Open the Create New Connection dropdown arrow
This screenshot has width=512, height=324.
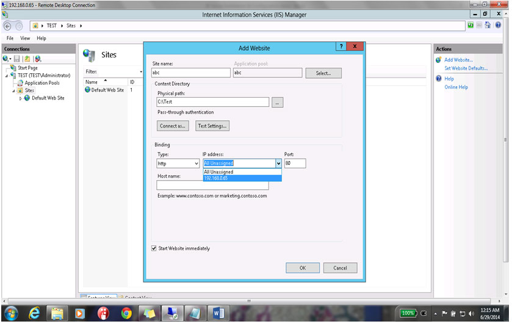tap(10, 59)
